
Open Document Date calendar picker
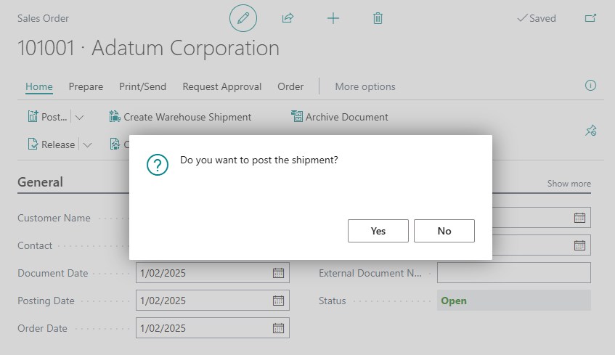click(278, 273)
